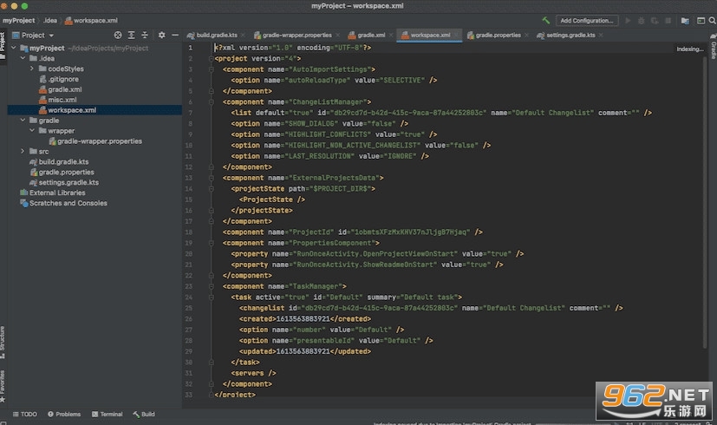
Task: Collapse the gradle folder node
Action: [x=23, y=121]
